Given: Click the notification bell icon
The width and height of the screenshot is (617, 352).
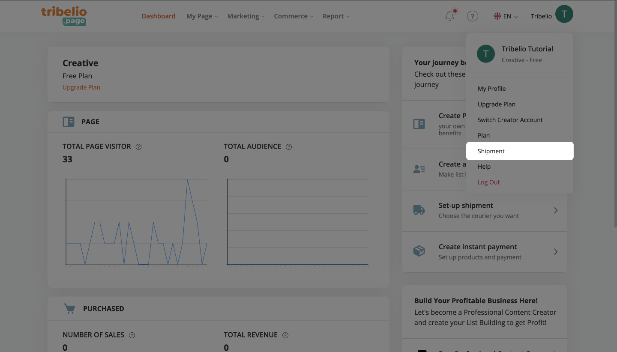Looking at the screenshot, I should click(449, 16).
